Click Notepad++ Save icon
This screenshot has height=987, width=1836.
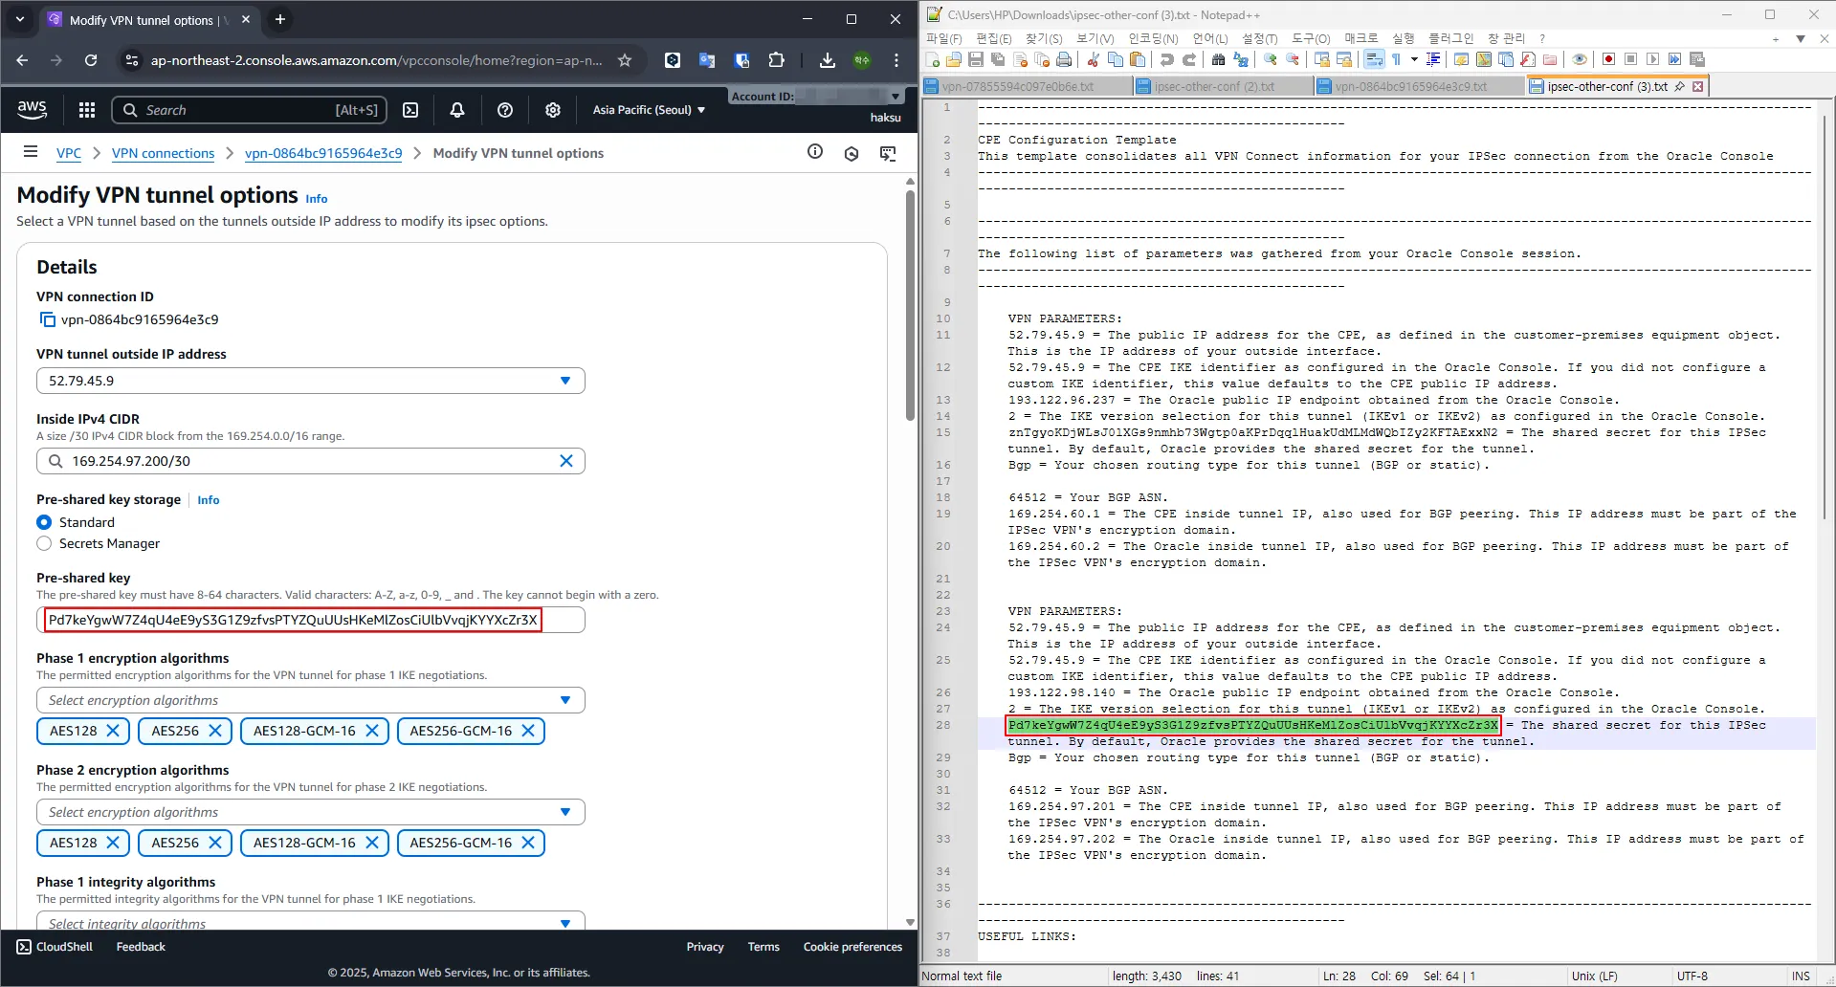click(x=976, y=59)
